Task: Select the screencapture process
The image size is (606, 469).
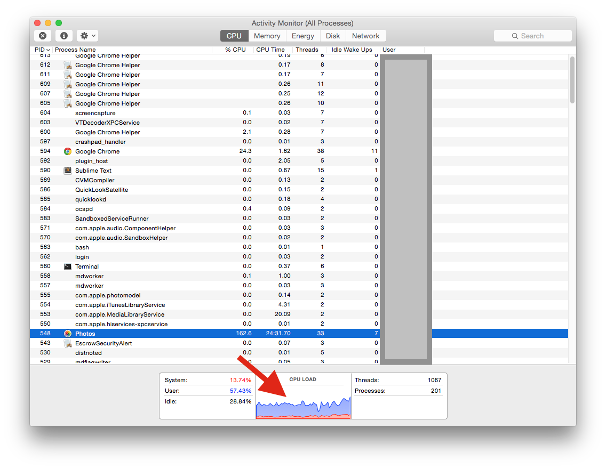Action: (x=299, y=112)
